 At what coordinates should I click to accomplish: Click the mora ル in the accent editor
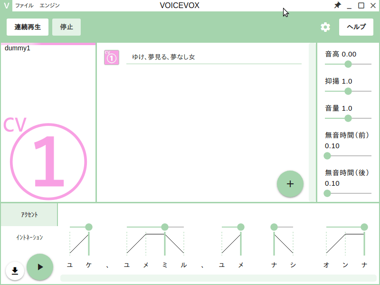[184, 265]
